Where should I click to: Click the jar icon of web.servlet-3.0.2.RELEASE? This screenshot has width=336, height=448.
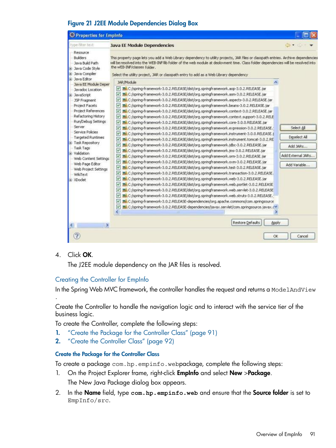[124, 190]
